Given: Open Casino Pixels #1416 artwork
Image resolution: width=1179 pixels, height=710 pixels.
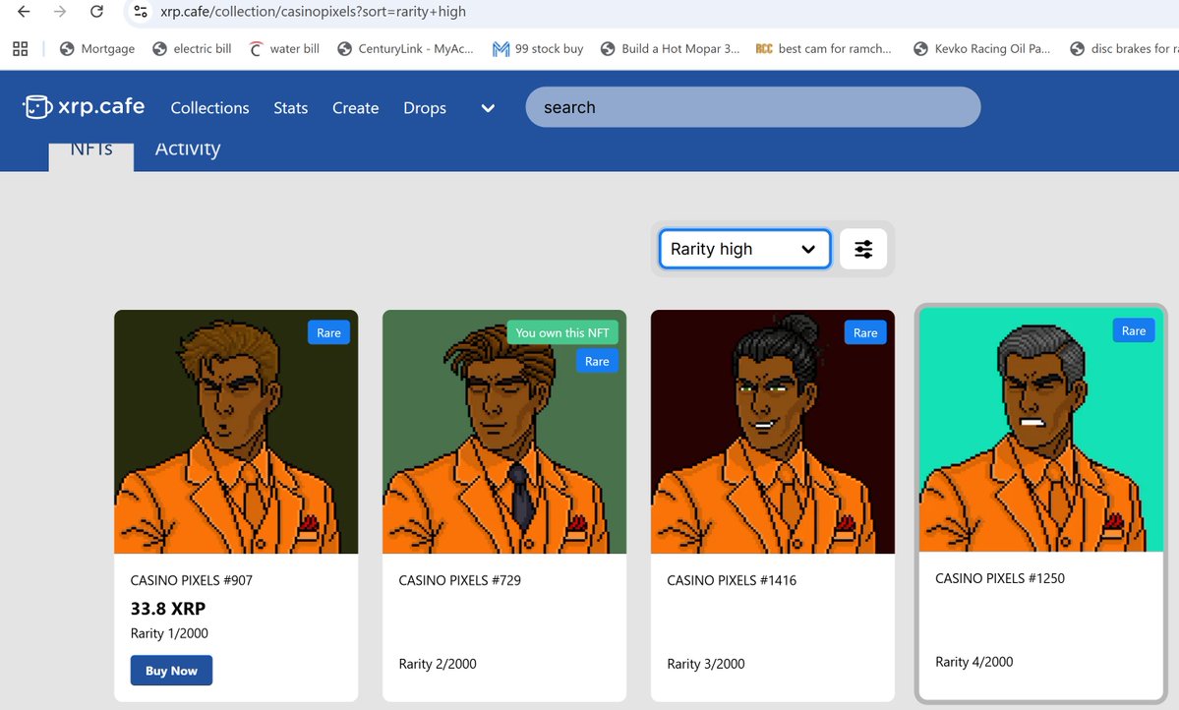Looking at the screenshot, I should pyautogui.click(x=773, y=432).
